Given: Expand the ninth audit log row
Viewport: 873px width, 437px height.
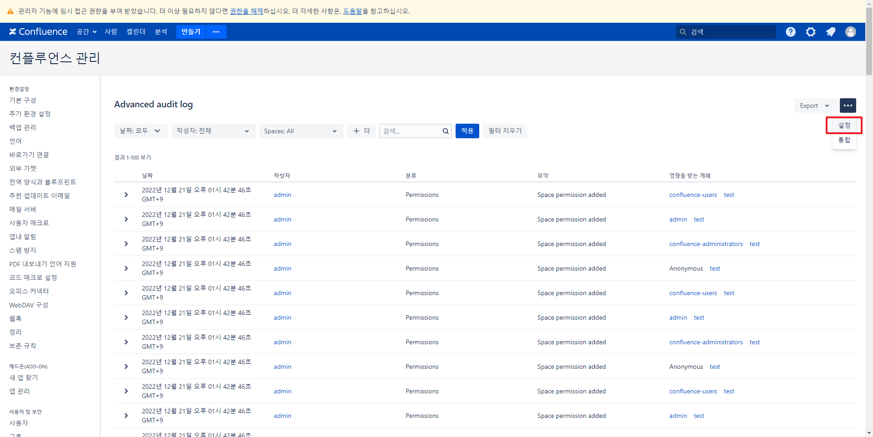Looking at the screenshot, I should pos(126,391).
